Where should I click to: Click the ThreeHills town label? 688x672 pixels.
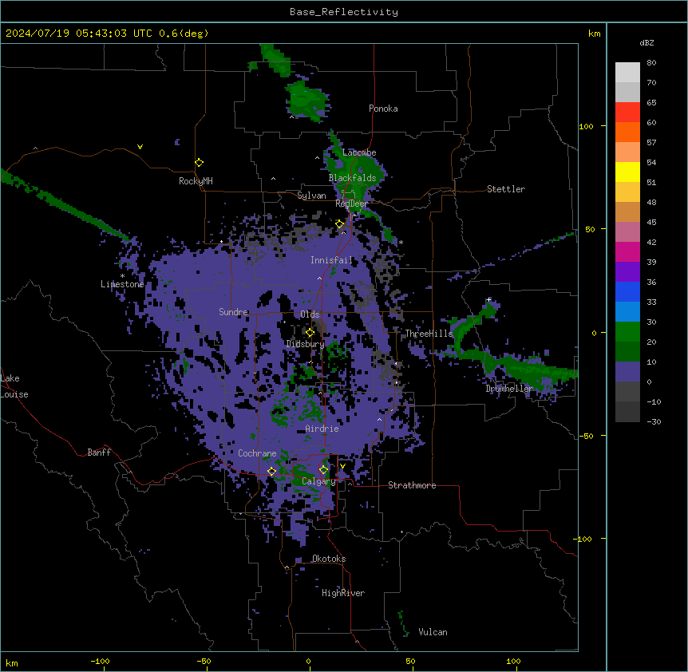tap(429, 334)
